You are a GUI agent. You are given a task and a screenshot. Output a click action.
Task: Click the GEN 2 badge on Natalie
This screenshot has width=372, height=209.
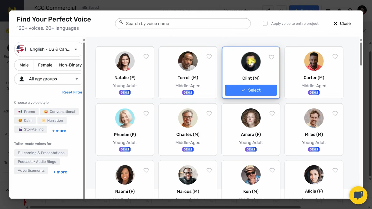125,92
